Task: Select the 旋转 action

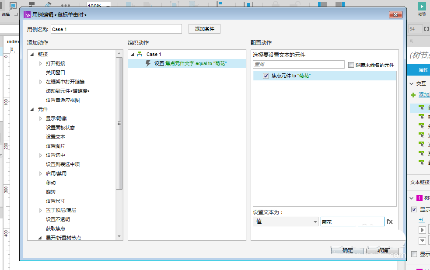Action: [x=51, y=192]
